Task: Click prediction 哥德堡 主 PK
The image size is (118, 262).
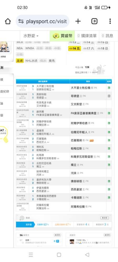Action: pos(78,96)
